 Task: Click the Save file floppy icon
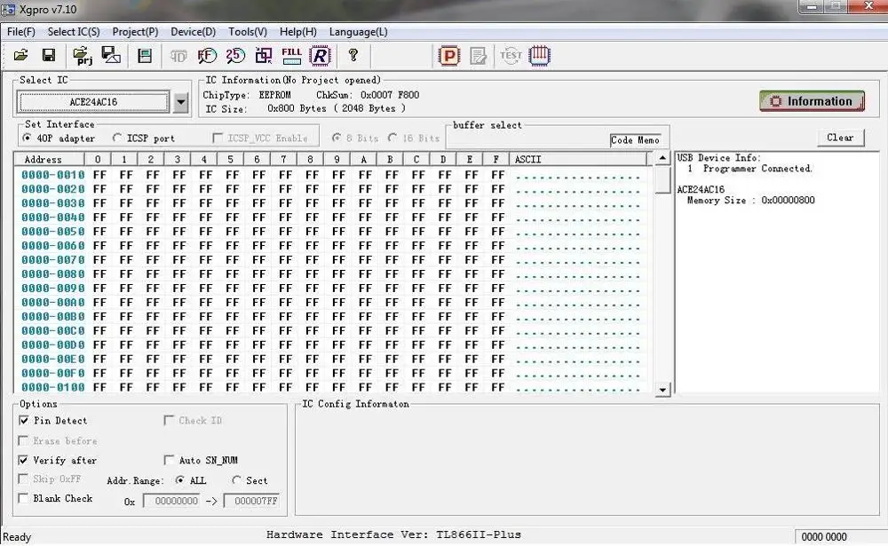coord(49,56)
